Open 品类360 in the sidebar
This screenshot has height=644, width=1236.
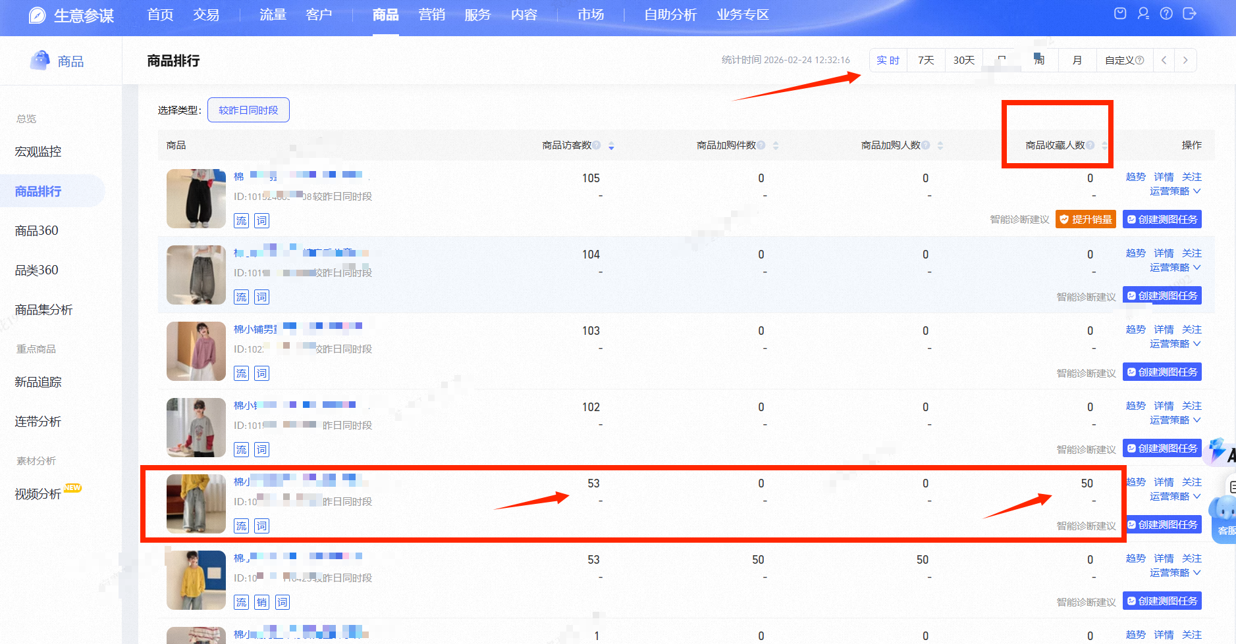[x=37, y=270]
